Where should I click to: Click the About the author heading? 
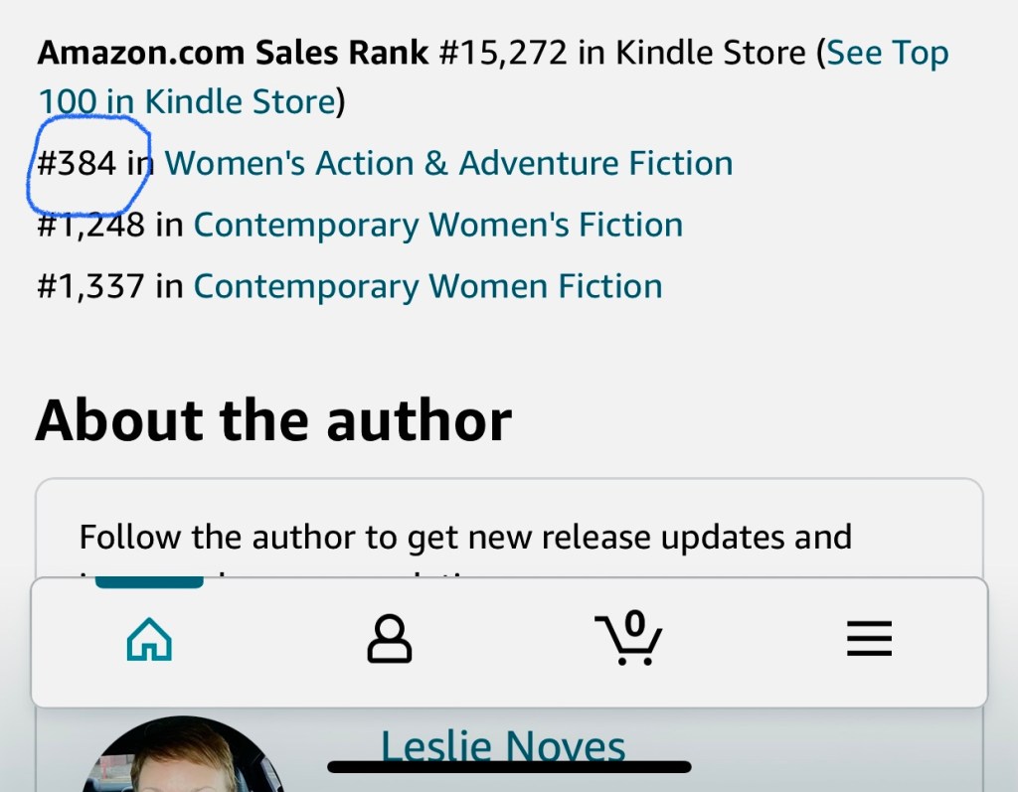273,419
